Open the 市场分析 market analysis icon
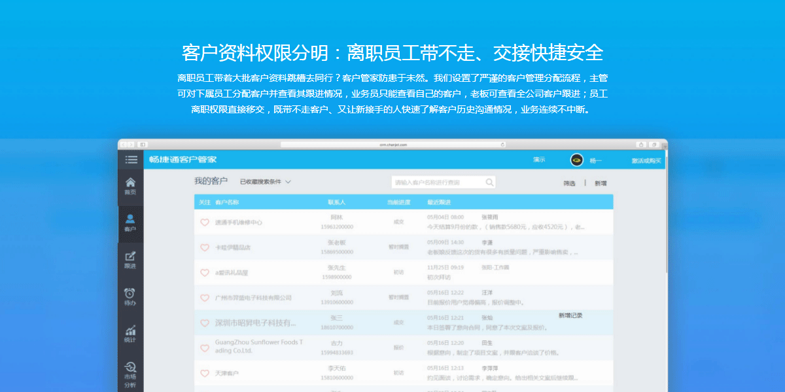 point(130,371)
